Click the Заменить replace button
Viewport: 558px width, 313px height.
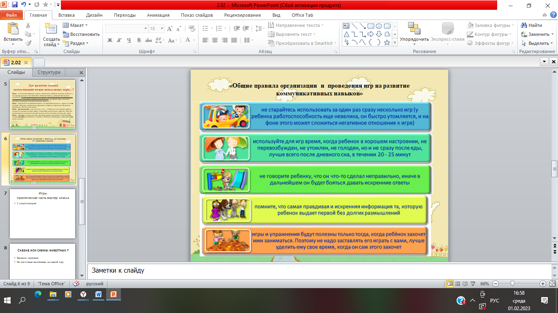click(538, 34)
